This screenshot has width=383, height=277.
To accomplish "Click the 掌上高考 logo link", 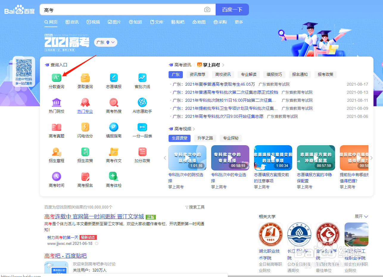I will point(208,65).
